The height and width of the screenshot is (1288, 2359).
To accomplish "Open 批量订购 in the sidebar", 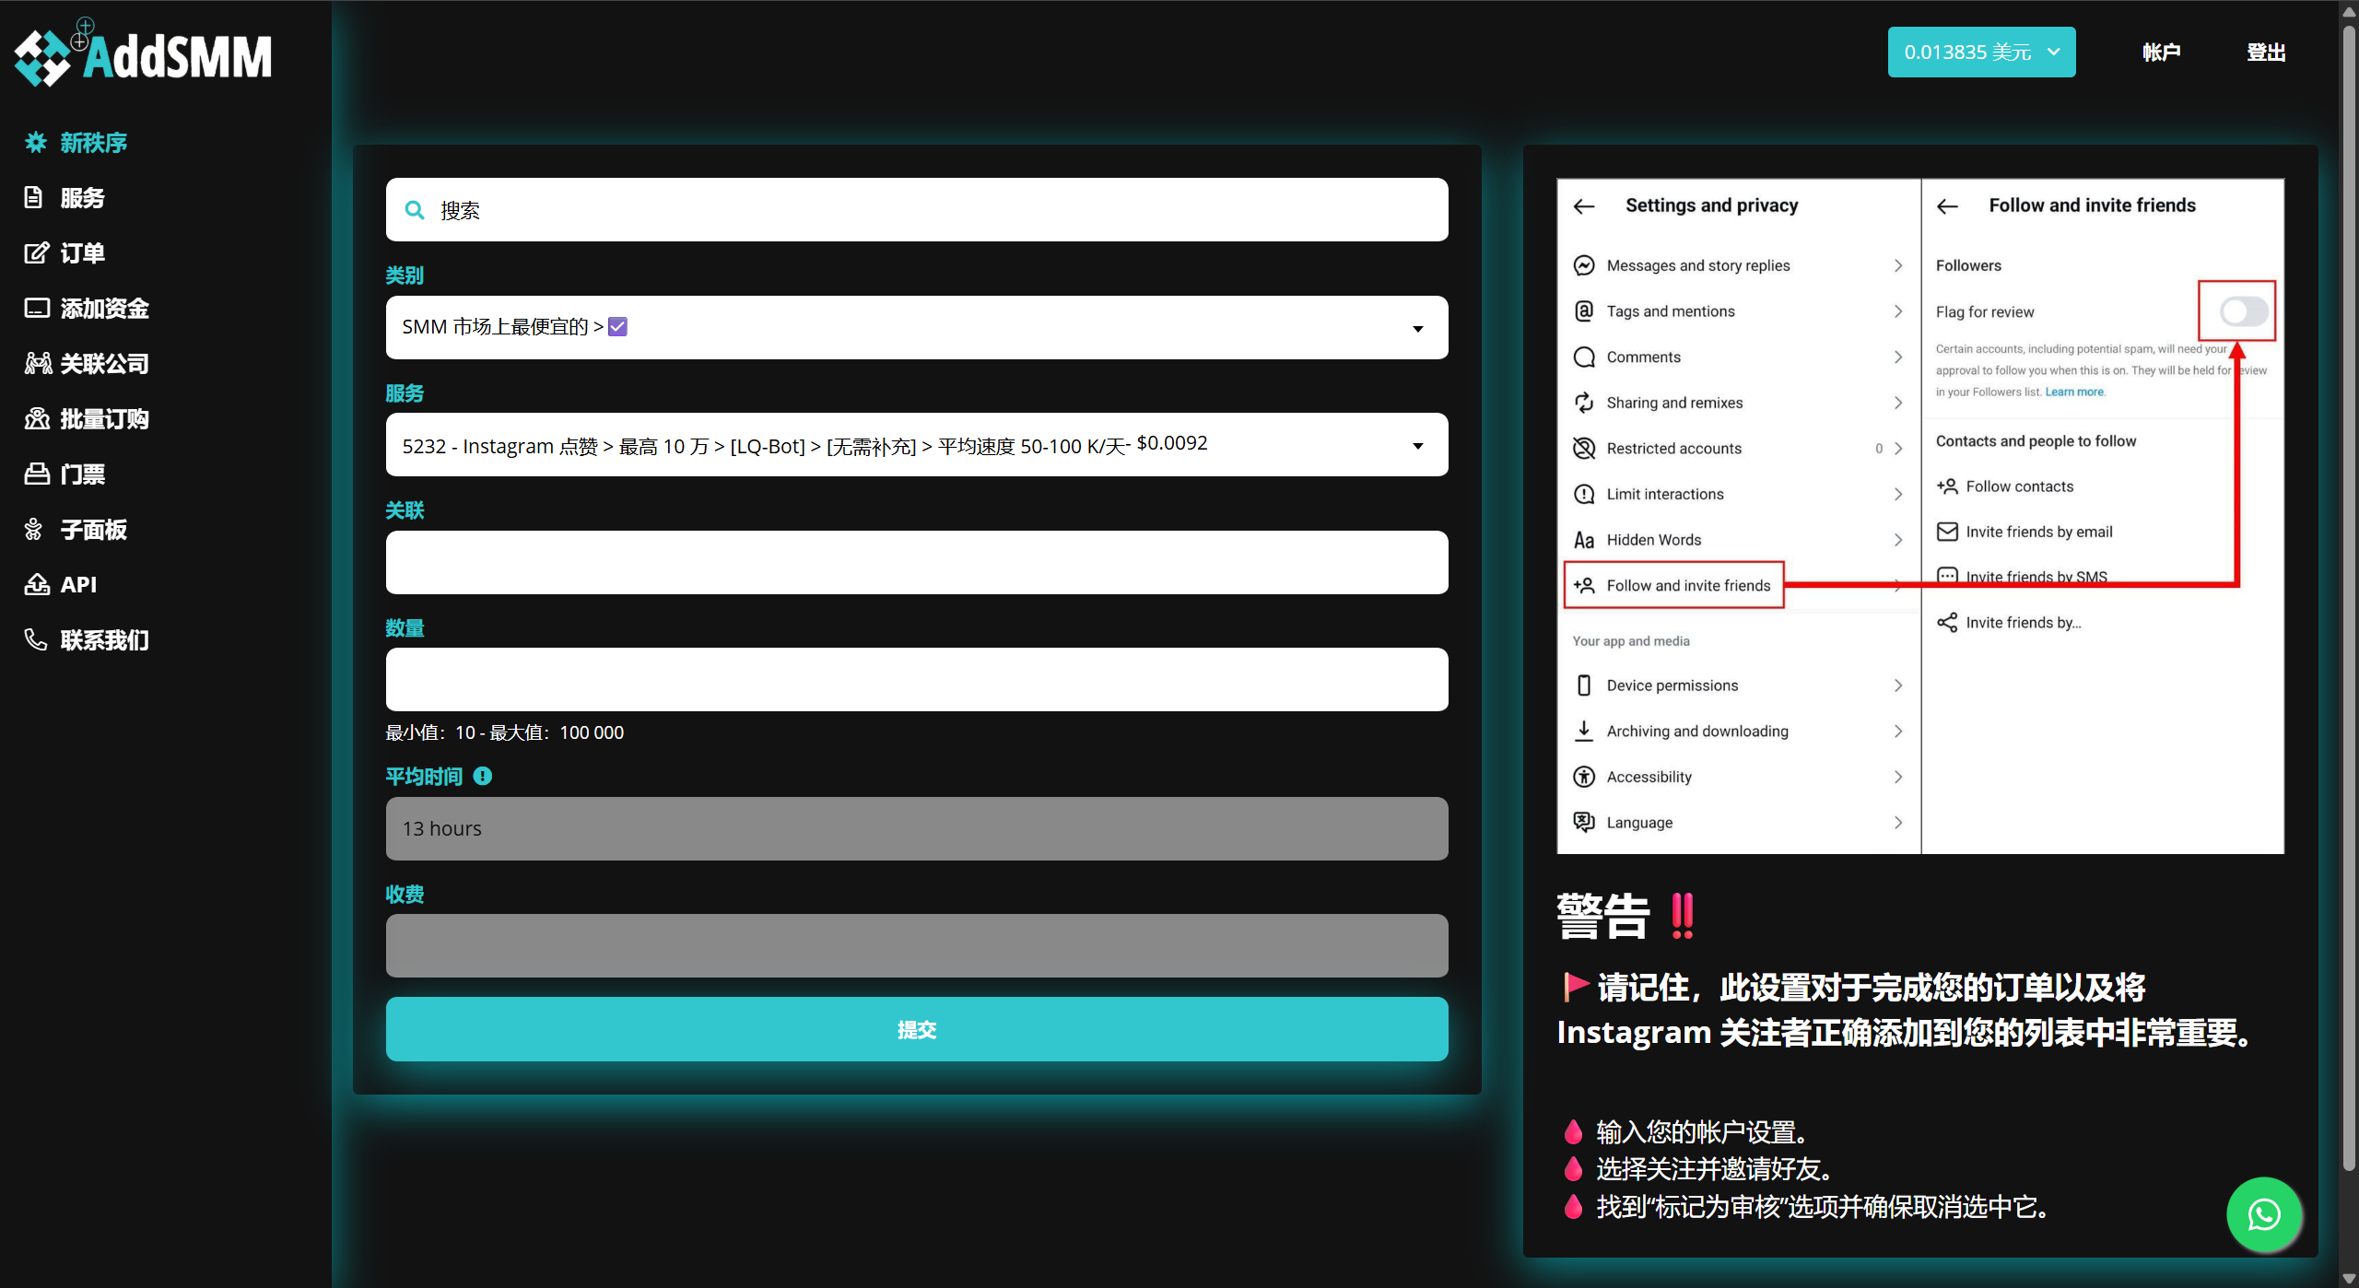I will click(x=105, y=418).
